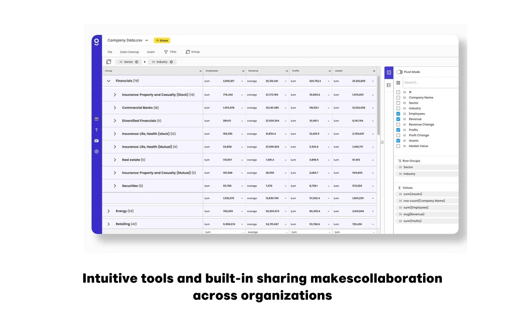Click the row count(Company Name) value chip
525x332 pixels.
click(x=428, y=201)
